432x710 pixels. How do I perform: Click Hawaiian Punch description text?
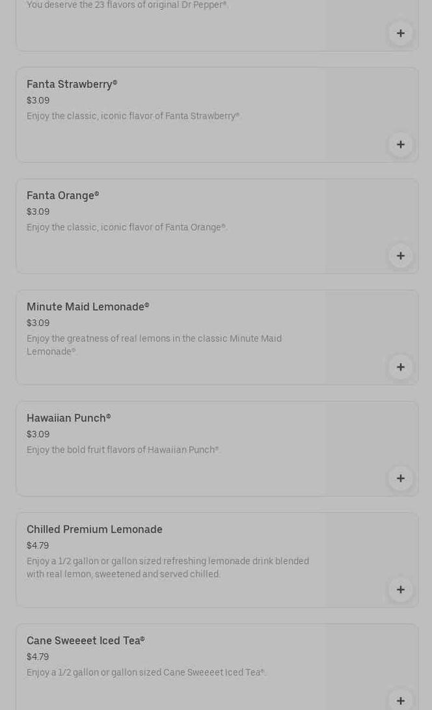point(122,450)
